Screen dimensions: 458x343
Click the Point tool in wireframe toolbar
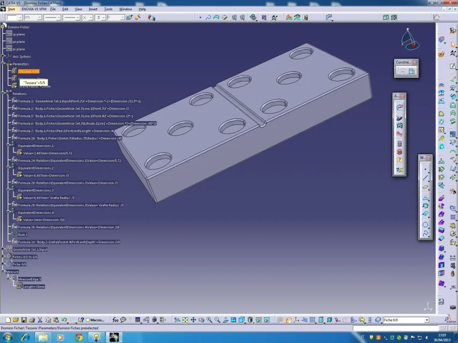425,169
